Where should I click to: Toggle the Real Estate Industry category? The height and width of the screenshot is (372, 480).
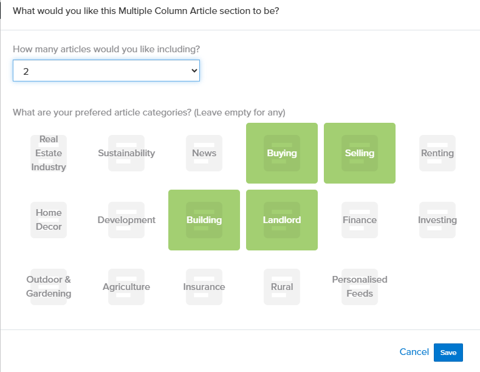(x=49, y=153)
